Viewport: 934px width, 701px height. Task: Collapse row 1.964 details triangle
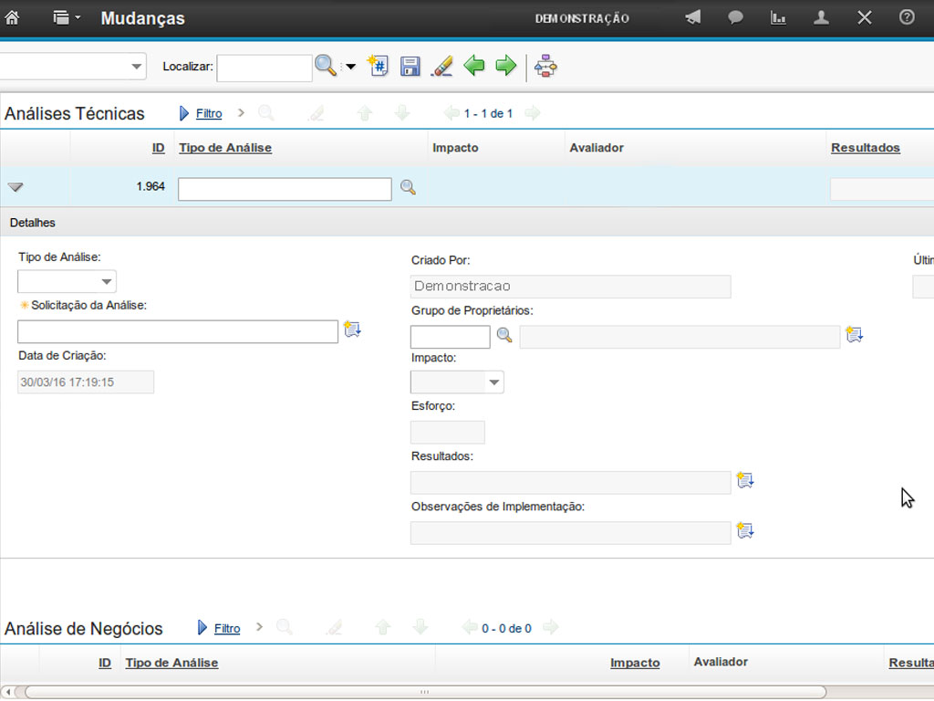tap(16, 187)
